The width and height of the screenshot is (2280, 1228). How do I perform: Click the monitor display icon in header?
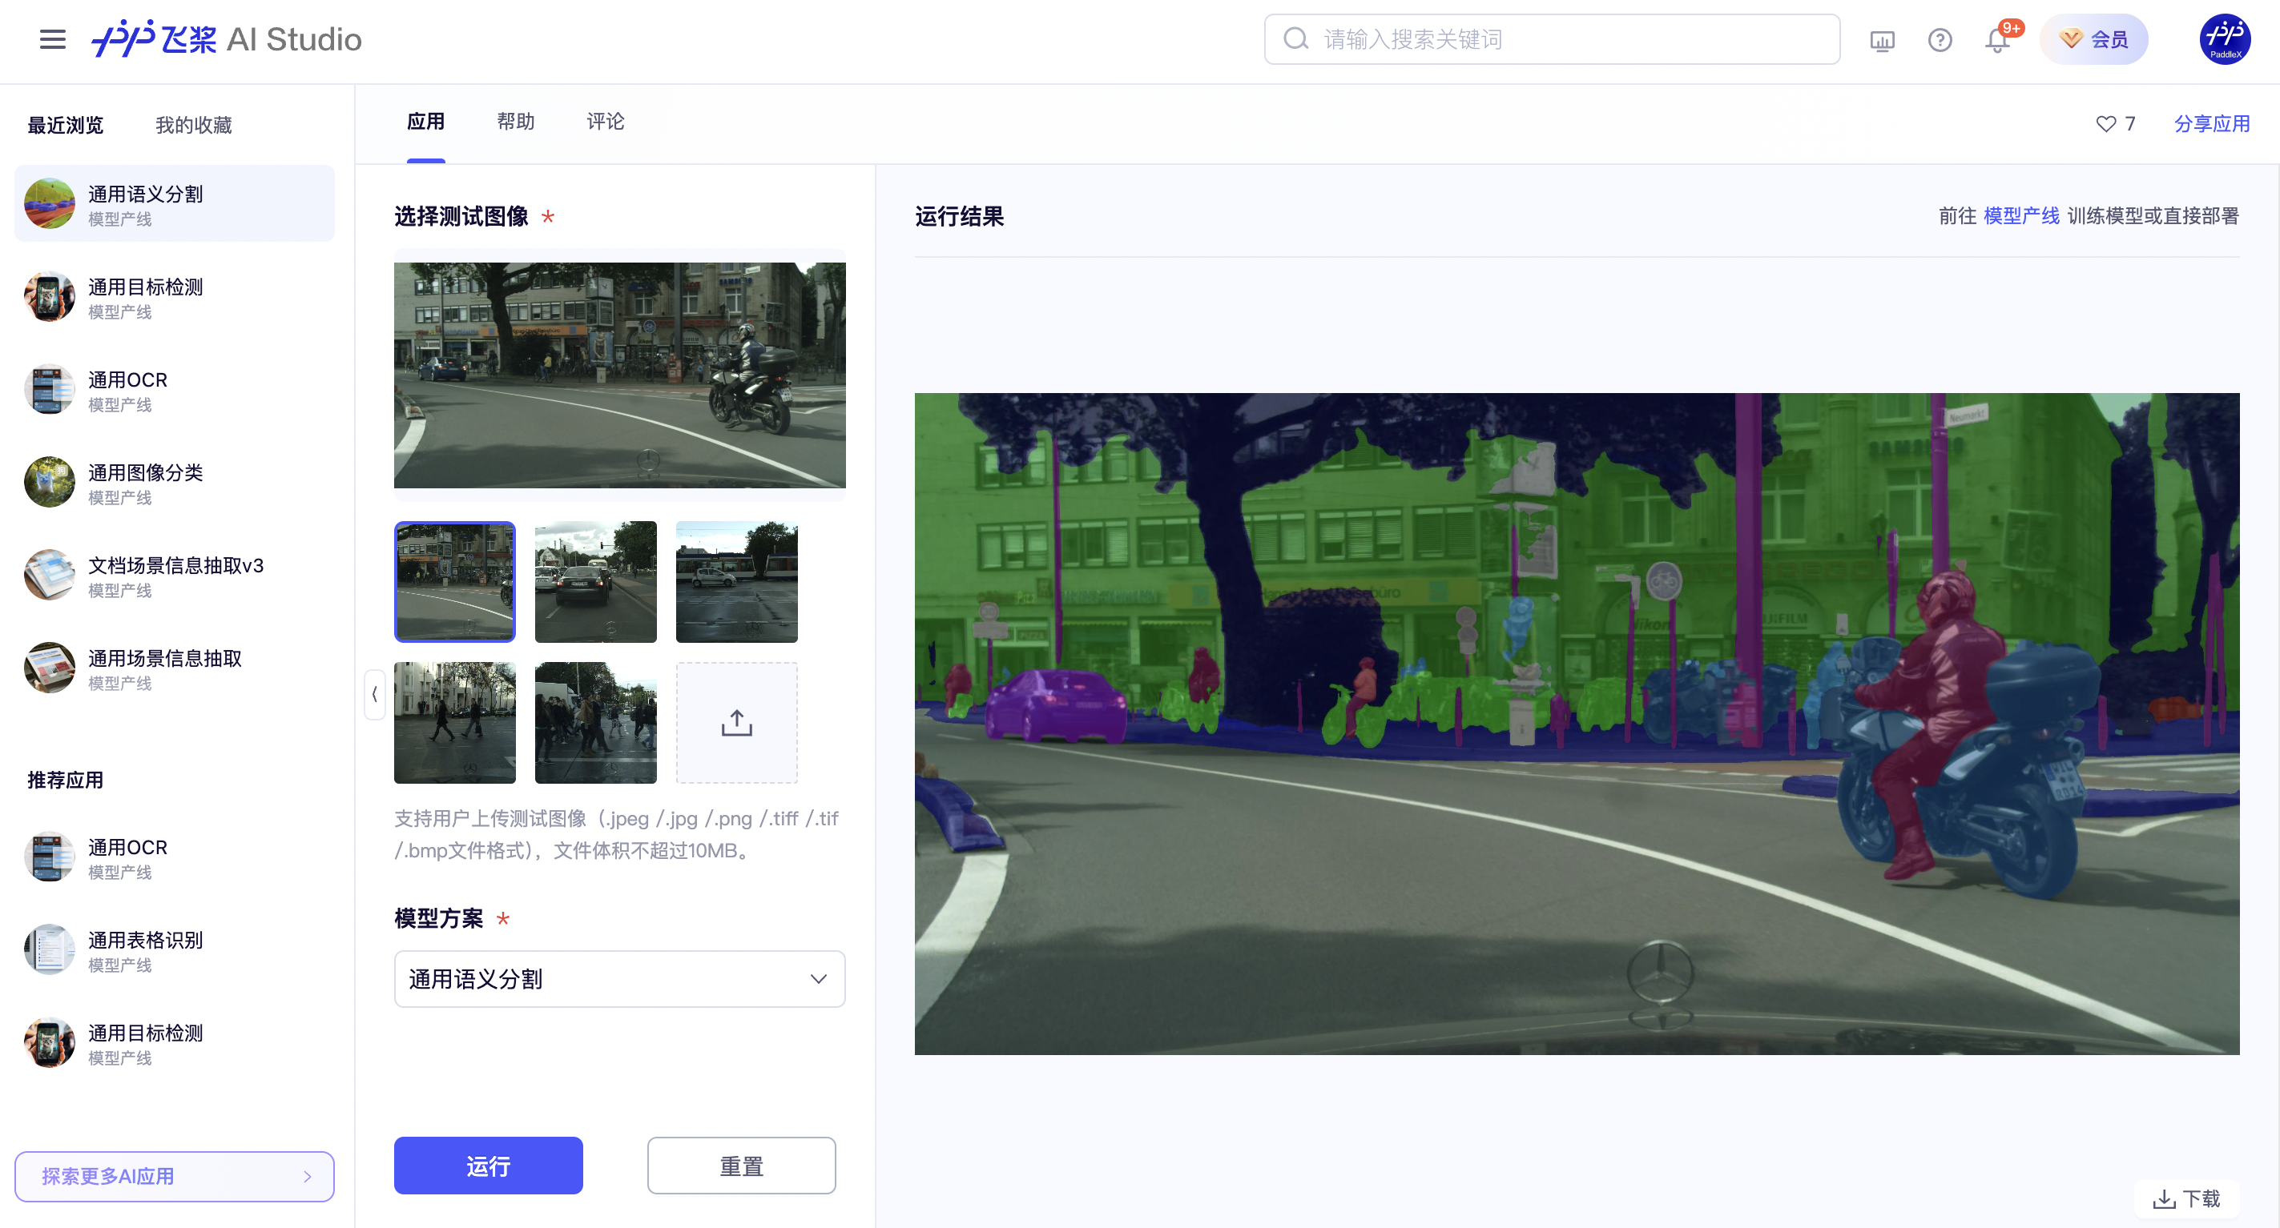[1882, 40]
